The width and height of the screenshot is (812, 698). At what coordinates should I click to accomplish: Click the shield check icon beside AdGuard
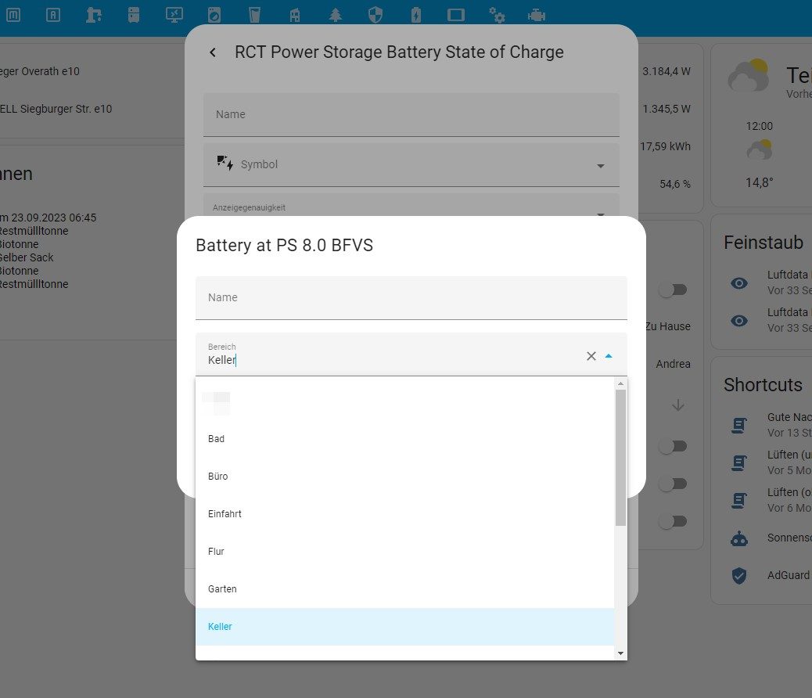[739, 575]
